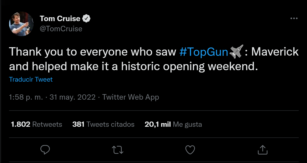Open the @TomCruise handle link
307x163 pixels.
(x=61, y=29)
